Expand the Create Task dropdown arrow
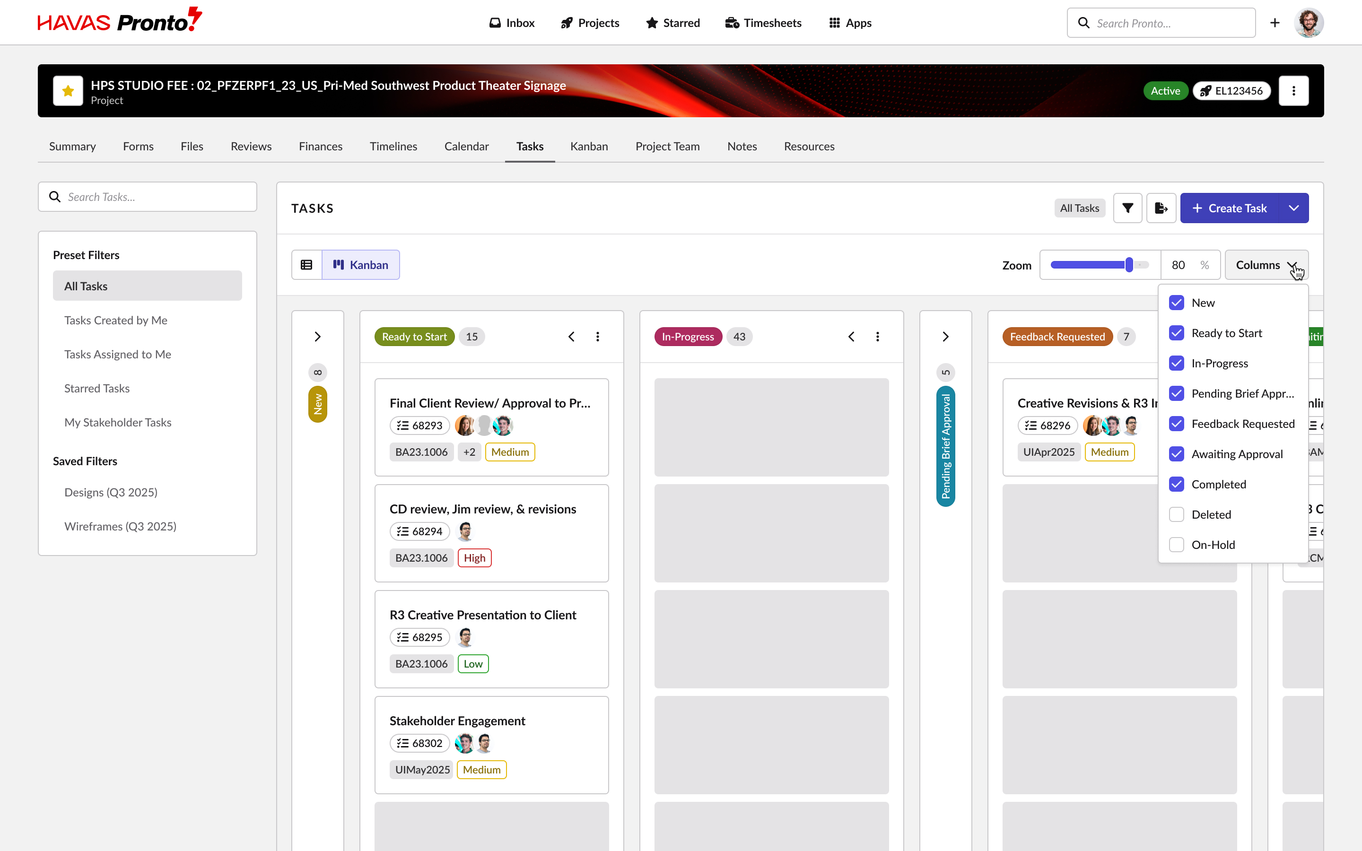Screen dimensions: 1362x851 (x=1294, y=208)
